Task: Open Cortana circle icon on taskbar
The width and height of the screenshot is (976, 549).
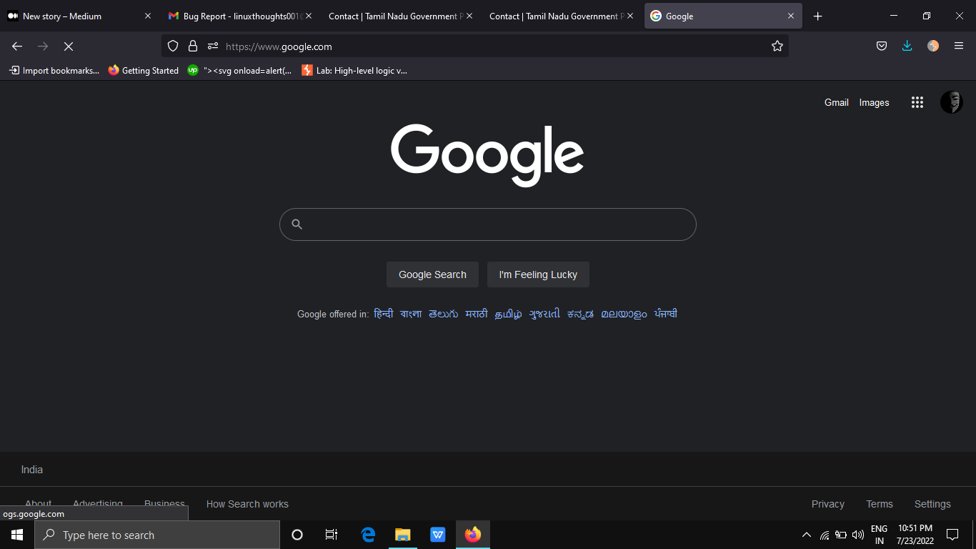Action: [x=297, y=535]
